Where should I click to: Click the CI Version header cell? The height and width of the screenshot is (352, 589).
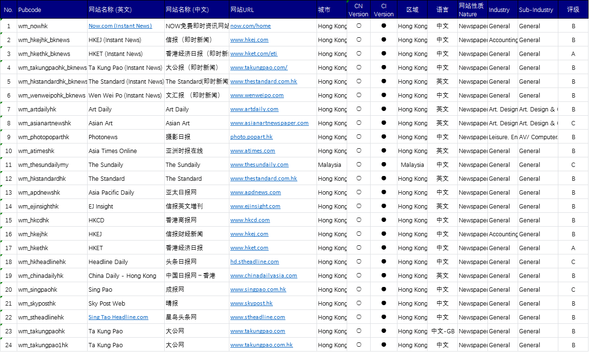tap(384, 10)
